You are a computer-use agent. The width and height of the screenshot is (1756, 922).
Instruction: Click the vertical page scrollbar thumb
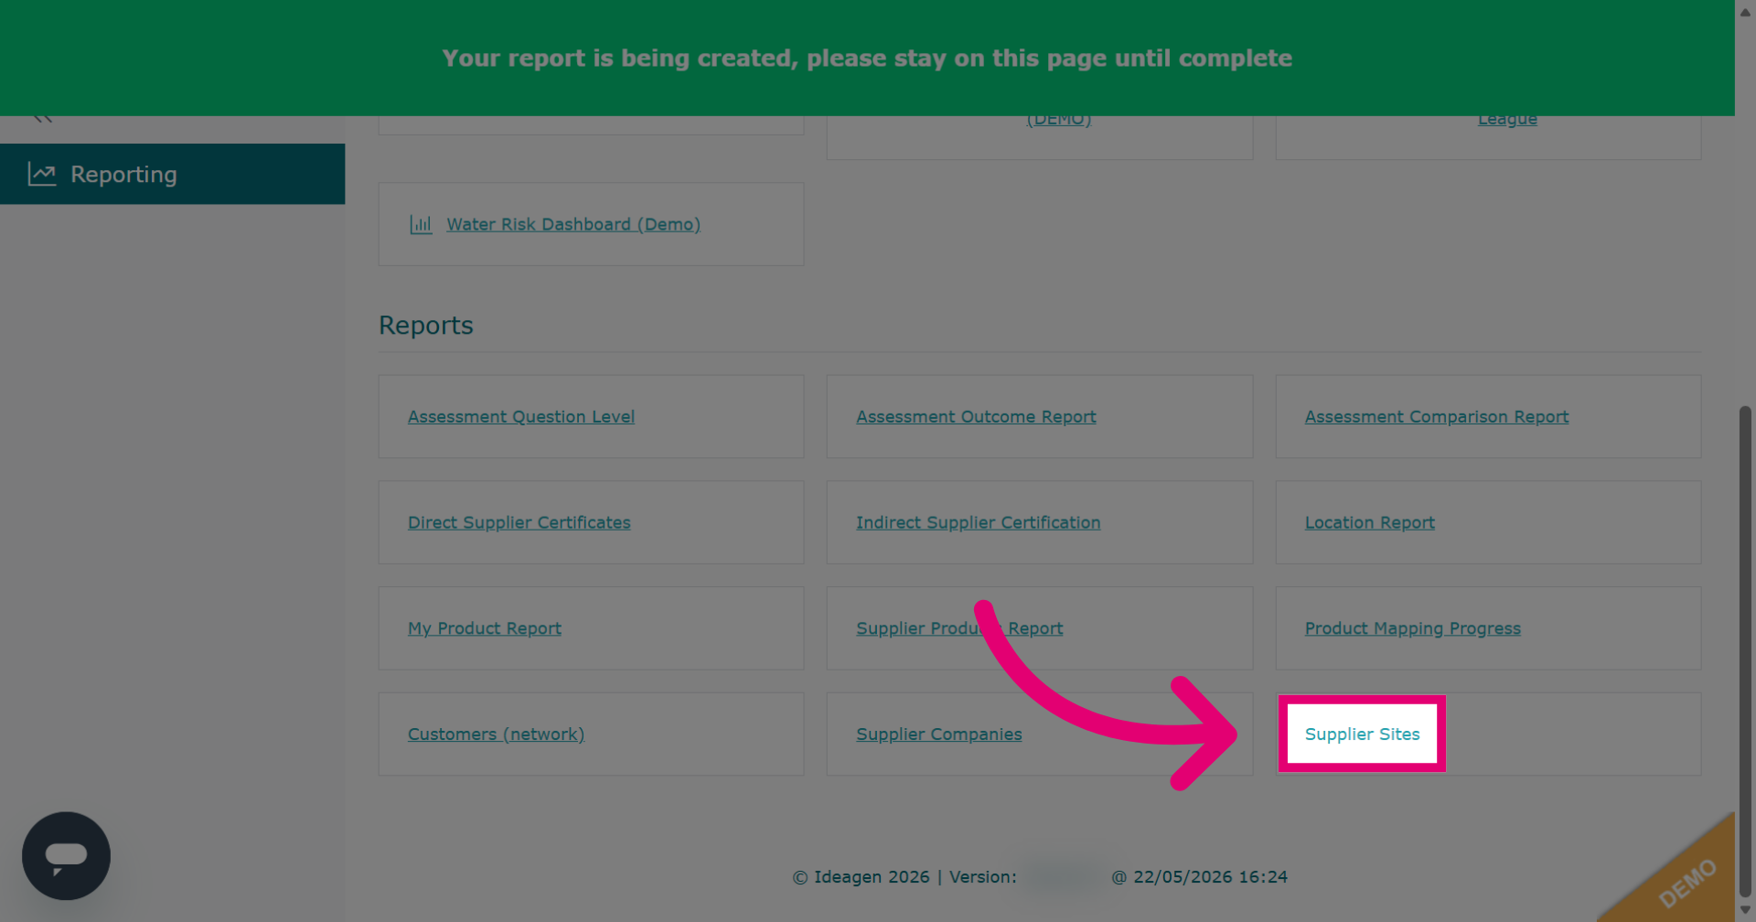tap(1745, 651)
